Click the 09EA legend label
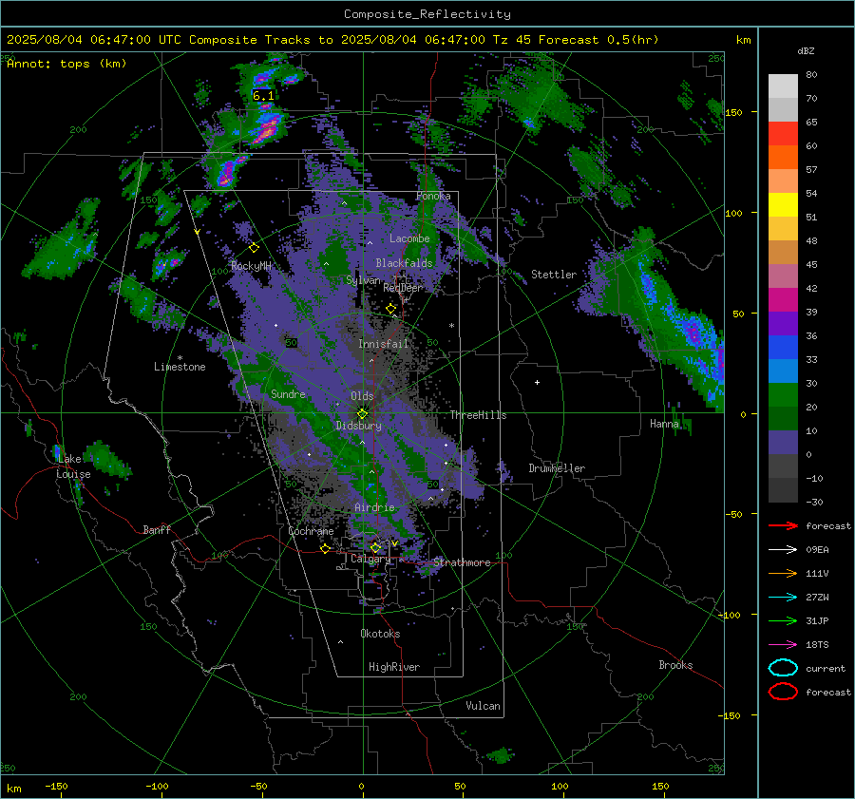 point(817,550)
